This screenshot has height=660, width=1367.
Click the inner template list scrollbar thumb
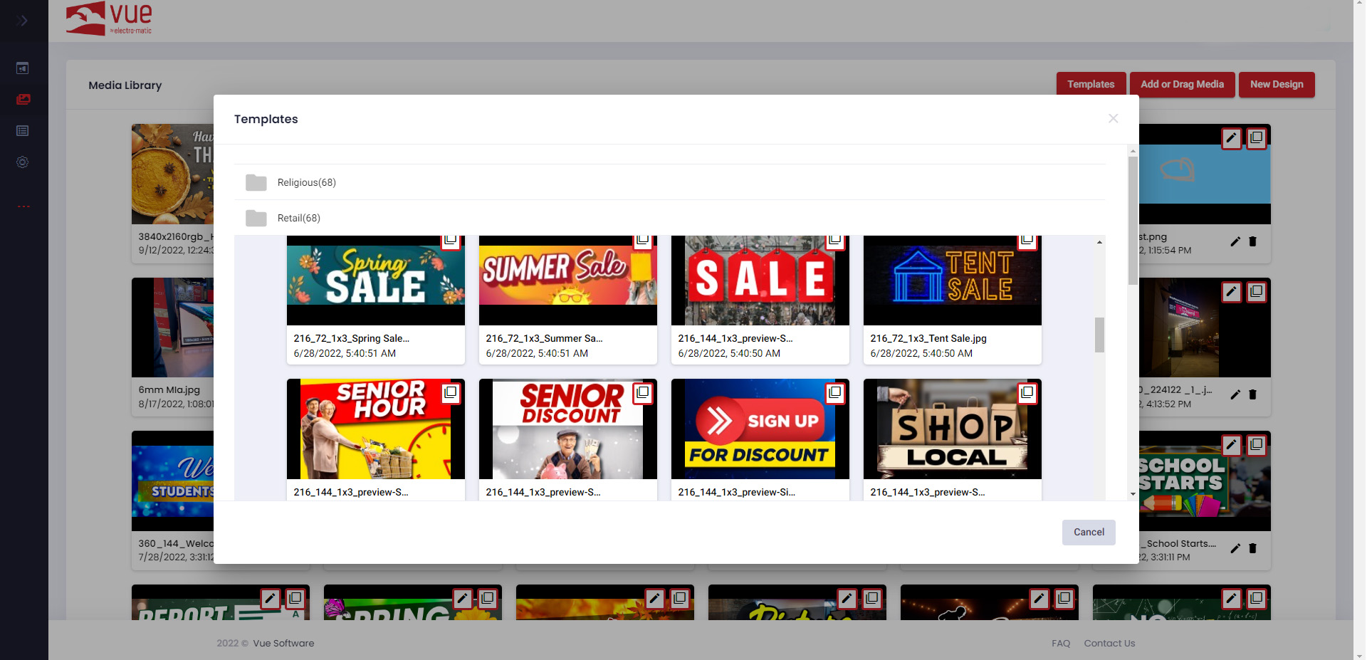pos(1099,335)
